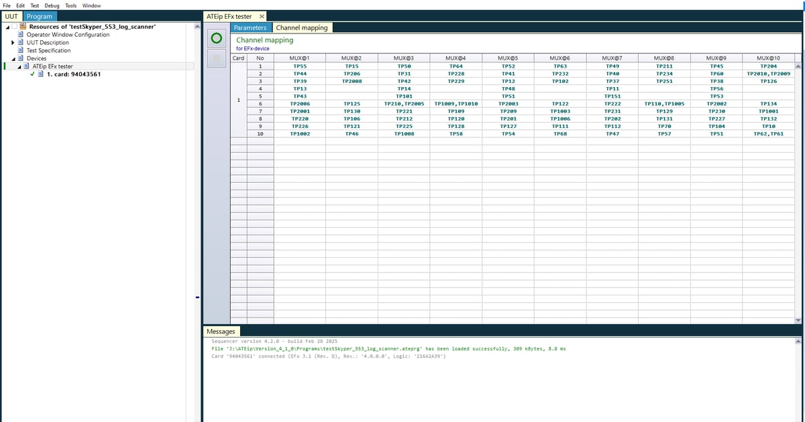
Task: Click the ATEip EFx tester document icon
Action: click(x=27, y=66)
